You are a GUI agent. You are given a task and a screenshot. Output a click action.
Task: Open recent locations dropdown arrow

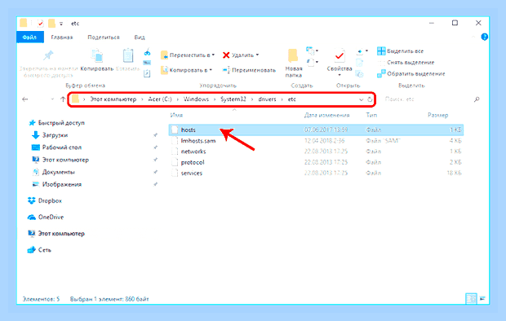tap(52, 99)
